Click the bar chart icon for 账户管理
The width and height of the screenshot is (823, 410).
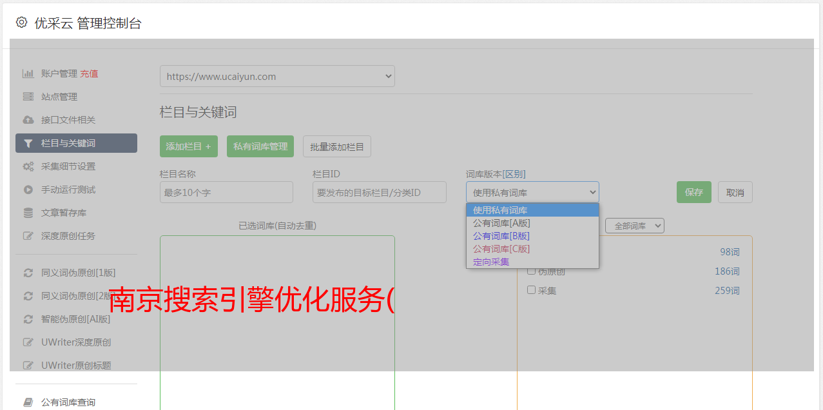coord(28,73)
